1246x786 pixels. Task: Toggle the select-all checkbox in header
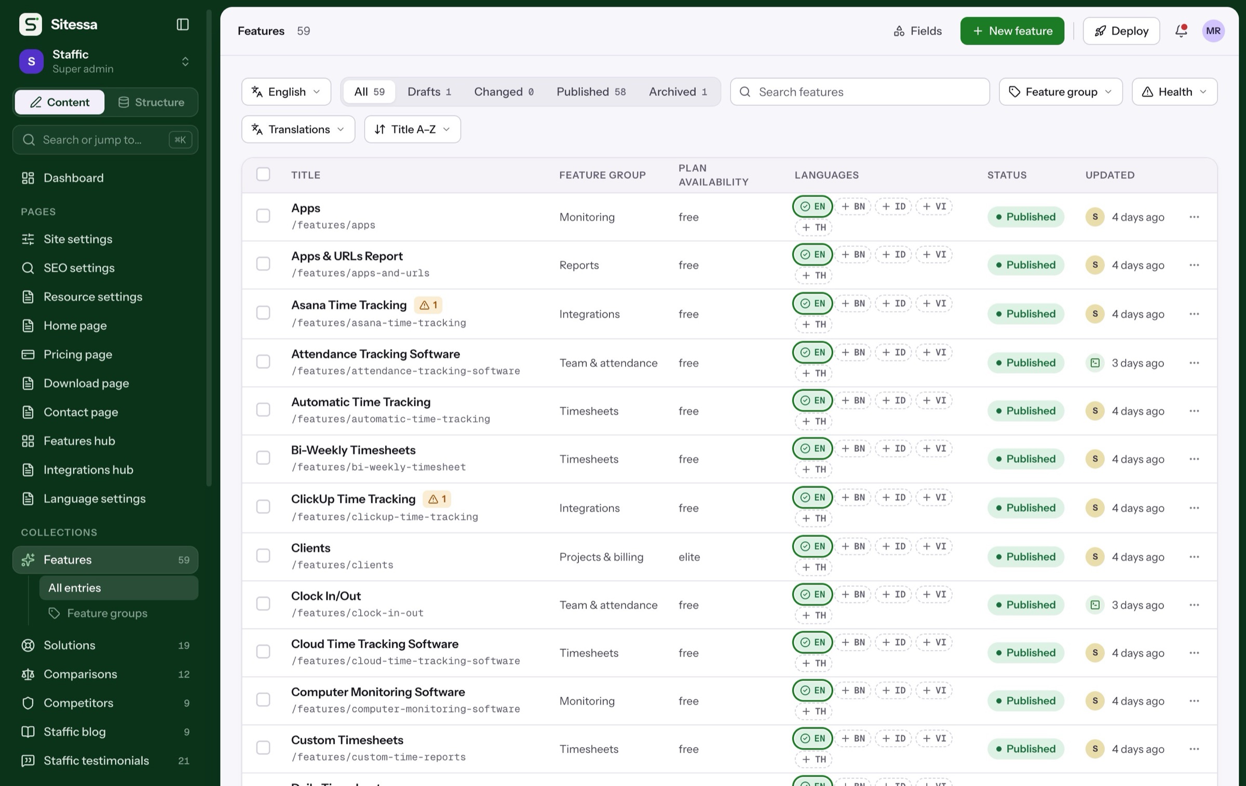click(x=263, y=174)
